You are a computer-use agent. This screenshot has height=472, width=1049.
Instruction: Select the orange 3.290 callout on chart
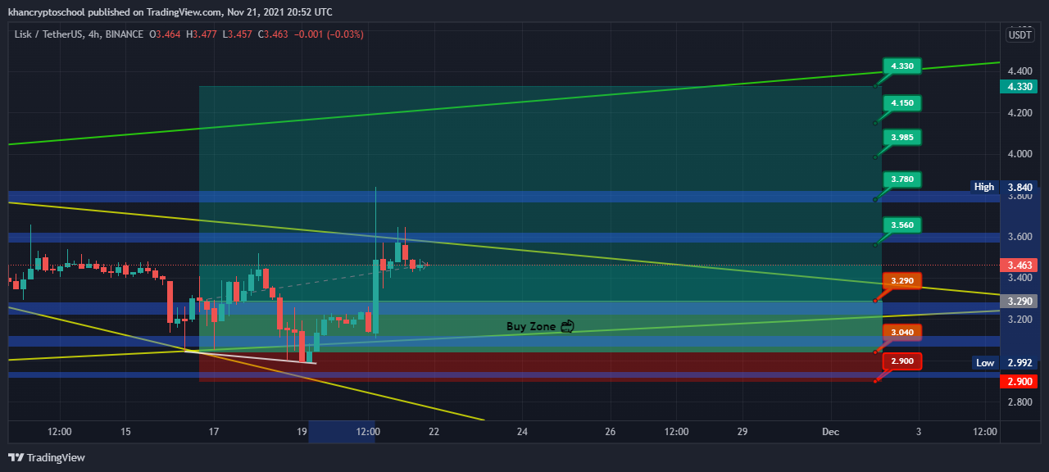[902, 281]
